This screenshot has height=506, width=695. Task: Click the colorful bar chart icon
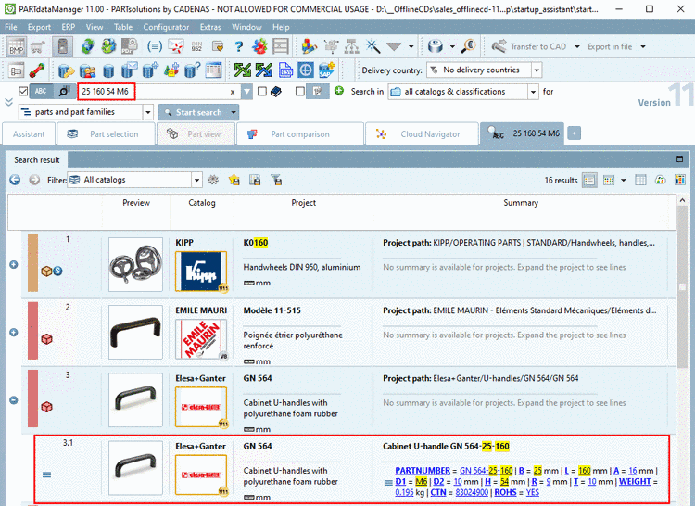(x=679, y=180)
